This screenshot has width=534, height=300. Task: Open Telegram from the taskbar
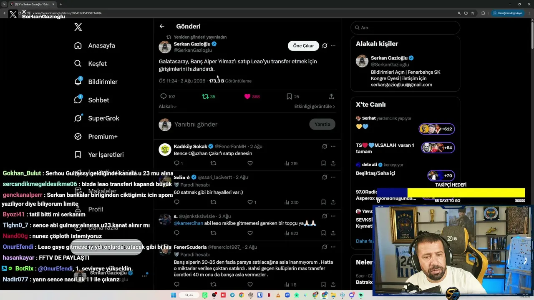(232, 295)
